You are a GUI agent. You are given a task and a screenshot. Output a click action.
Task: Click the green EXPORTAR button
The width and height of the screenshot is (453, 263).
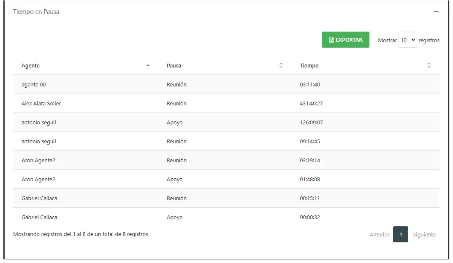point(345,40)
